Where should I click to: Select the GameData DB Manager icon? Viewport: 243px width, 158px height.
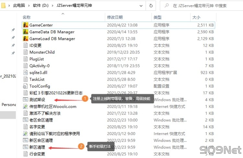click(26, 32)
